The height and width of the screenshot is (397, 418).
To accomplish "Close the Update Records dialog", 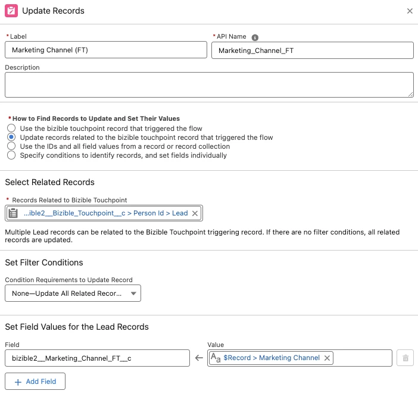I will (409, 11).
